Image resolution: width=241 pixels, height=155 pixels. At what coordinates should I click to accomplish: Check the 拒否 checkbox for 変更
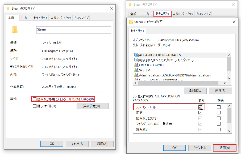pyautogui.click(x=219, y=112)
